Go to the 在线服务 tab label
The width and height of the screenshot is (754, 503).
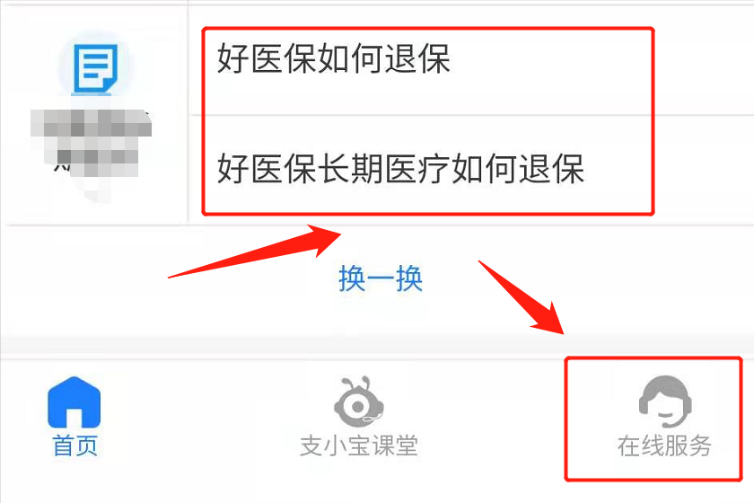(664, 446)
